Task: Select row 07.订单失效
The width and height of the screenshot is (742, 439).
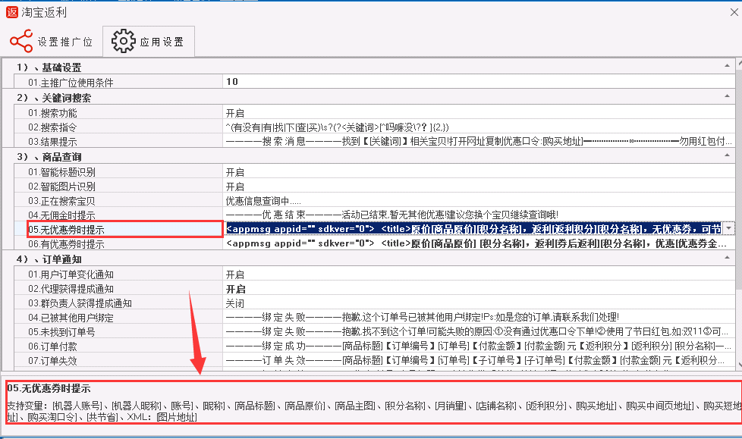Action: (118, 360)
